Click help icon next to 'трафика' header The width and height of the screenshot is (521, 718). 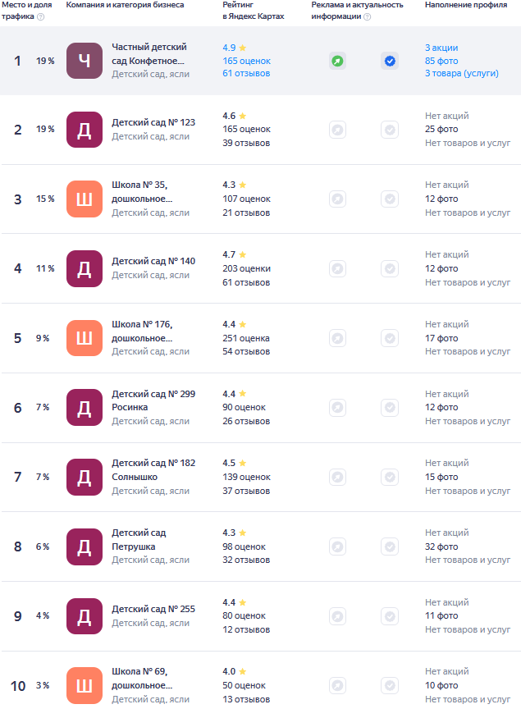coord(40,17)
